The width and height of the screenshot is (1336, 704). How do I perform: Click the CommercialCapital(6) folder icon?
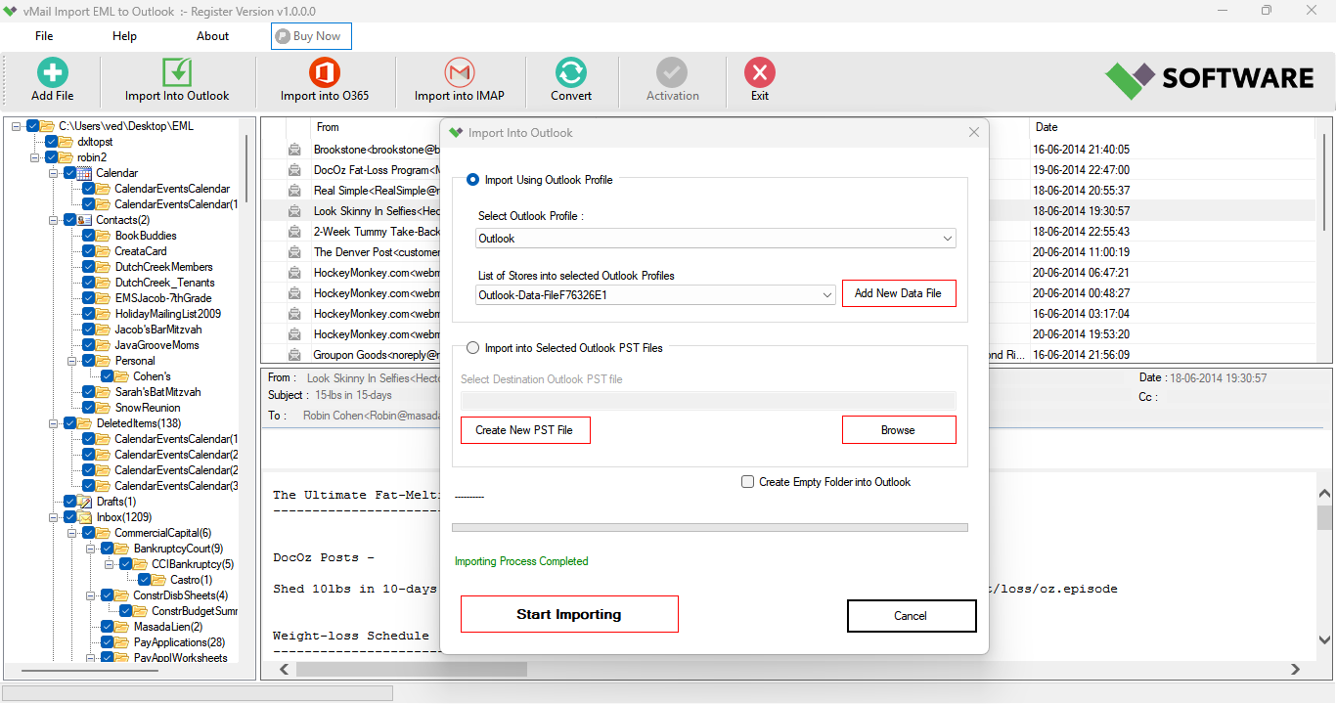[104, 533]
